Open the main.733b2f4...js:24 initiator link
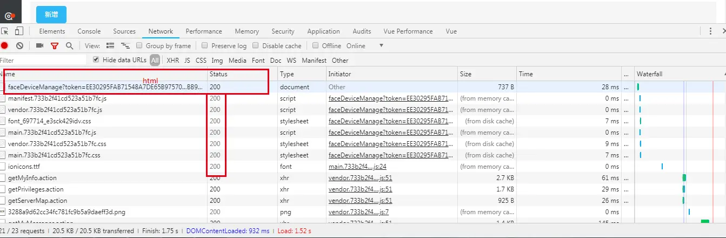The image size is (726, 238). click(x=357, y=167)
